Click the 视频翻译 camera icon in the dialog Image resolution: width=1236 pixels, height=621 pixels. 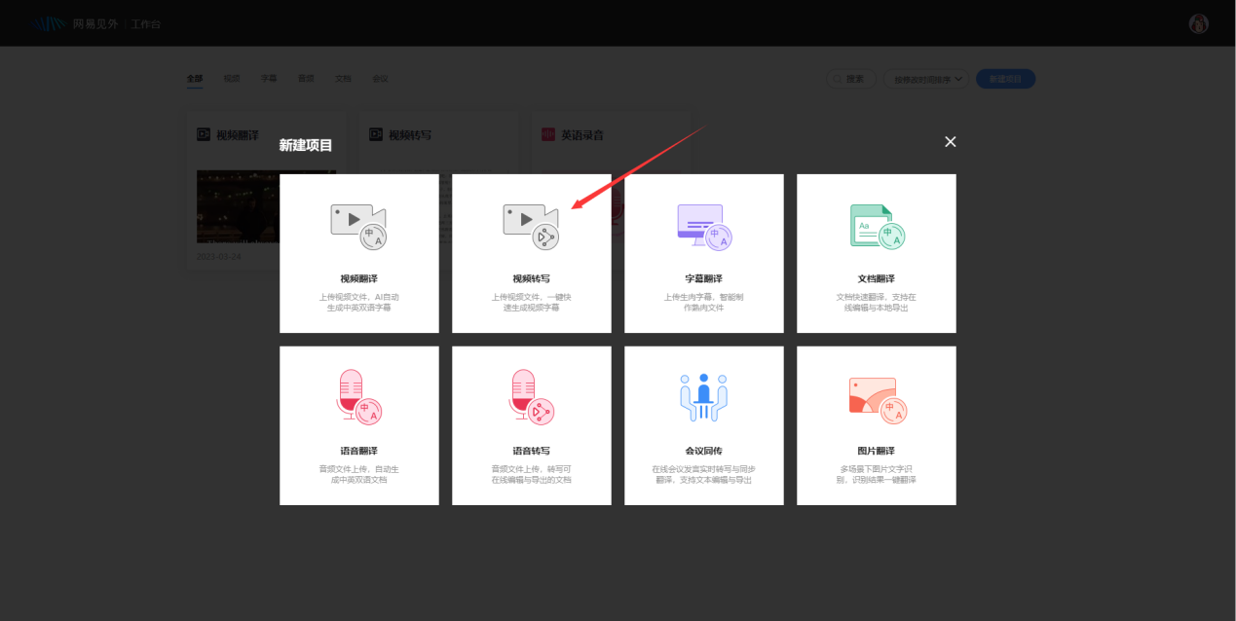coord(358,227)
